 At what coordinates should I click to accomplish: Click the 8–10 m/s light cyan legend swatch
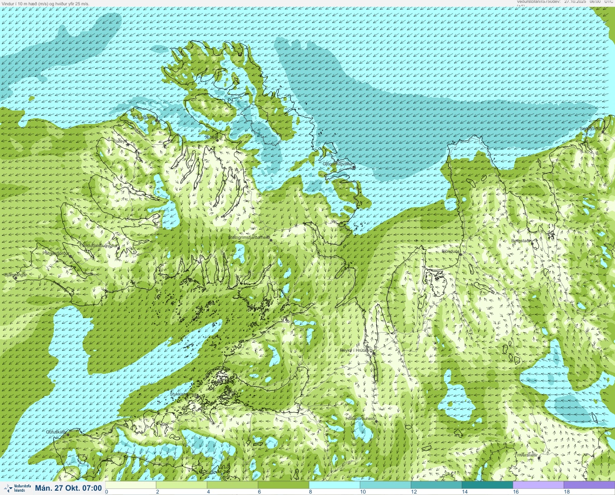click(x=334, y=485)
